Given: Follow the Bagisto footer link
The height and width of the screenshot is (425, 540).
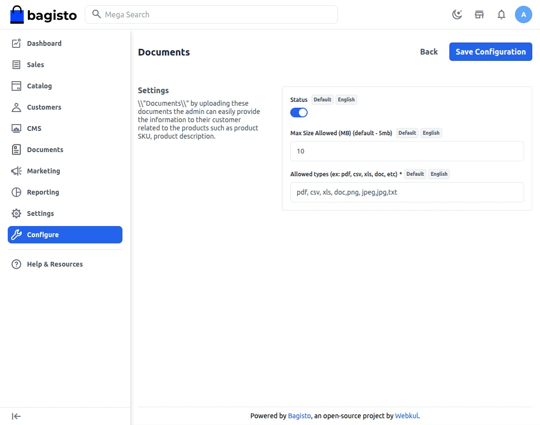Looking at the screenshot, I should (x=299, y=416).
